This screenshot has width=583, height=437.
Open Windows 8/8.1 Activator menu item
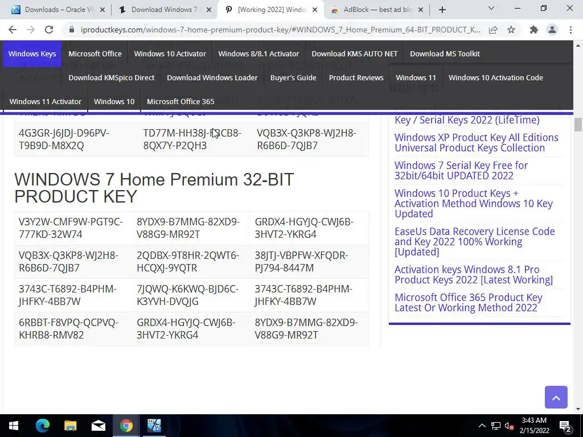(x=258, y=54)
